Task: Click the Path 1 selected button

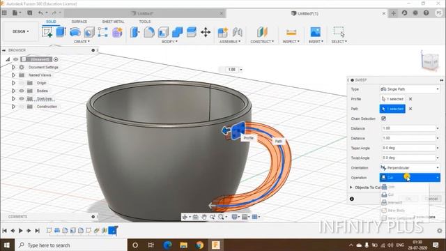Action: [392, 109]
